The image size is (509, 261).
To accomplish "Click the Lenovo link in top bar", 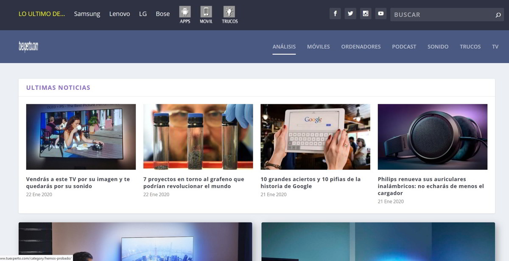I will 120,14.
